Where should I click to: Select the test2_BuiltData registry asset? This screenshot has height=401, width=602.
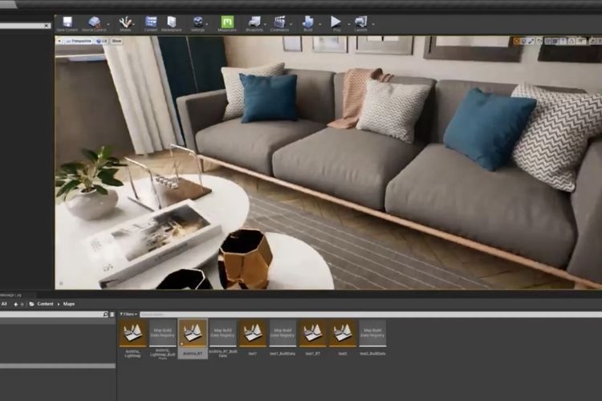372,338
